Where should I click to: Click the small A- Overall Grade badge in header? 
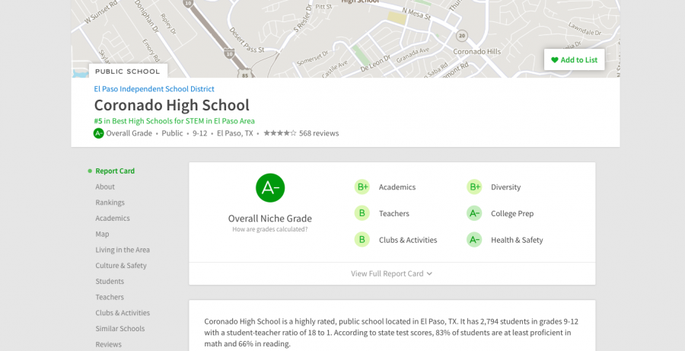coord(98,133)
